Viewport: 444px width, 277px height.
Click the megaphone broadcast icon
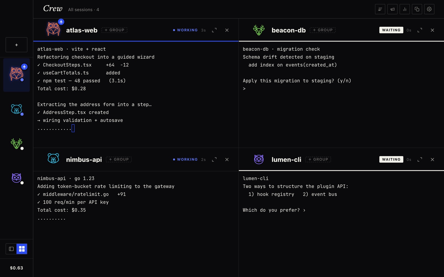click(392, 9)
